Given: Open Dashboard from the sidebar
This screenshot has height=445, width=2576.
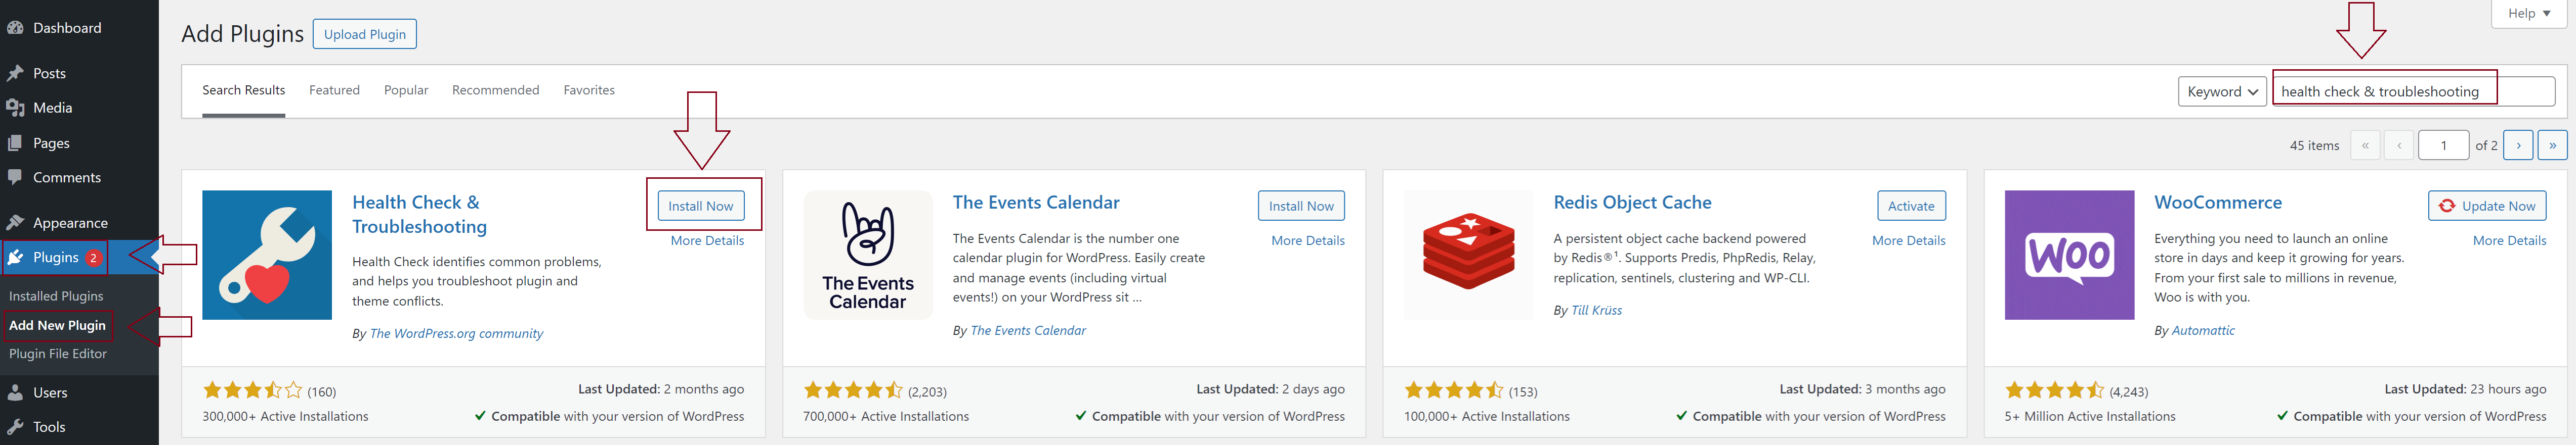Looking at the screenshot, I should pyautogui.click(x=66, y=28).
